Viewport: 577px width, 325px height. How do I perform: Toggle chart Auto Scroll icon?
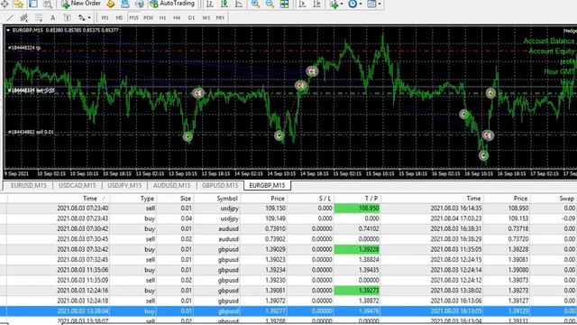[x=303, y=4]
